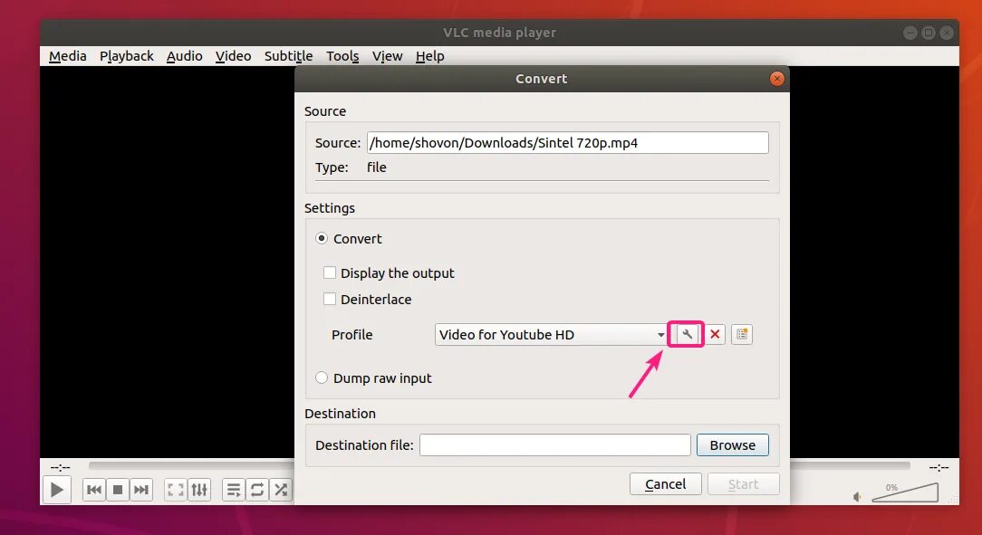Enable the Deinterlace checkbox
The height and width of the screenshot is (535, 982).
click(x=330, y=299)
